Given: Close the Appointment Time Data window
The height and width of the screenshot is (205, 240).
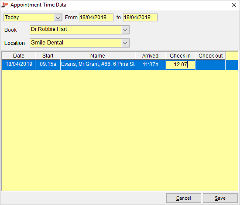Looking at the screenshot, I should coord(234,5).
